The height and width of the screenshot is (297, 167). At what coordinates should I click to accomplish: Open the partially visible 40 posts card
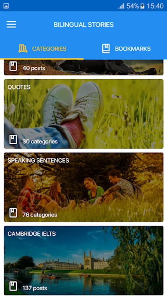pos(83,67)
